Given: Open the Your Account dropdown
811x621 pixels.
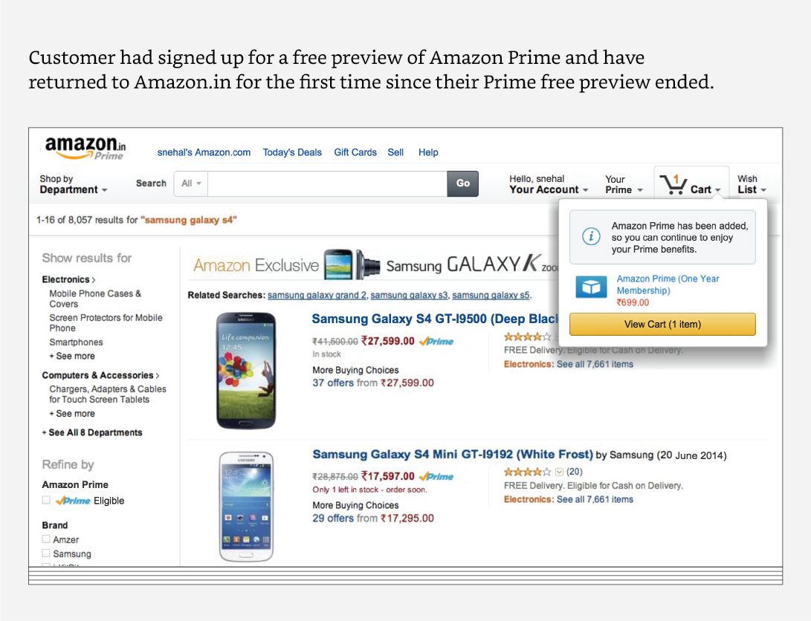Looking at the screenshot, I should (548, 184).
